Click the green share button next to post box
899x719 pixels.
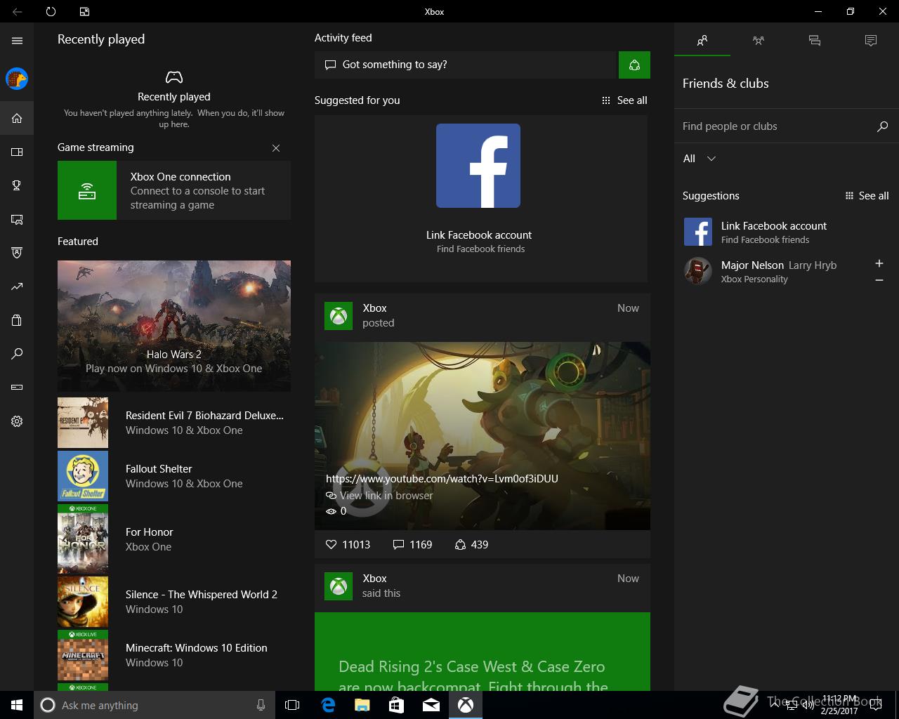634,65
